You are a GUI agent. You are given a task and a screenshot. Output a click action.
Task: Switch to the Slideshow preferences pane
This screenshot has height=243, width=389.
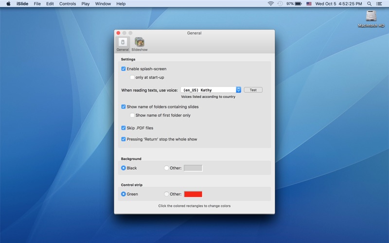tap(140, 44)
